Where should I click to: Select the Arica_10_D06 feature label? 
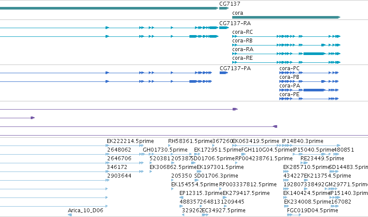(86, 211)
